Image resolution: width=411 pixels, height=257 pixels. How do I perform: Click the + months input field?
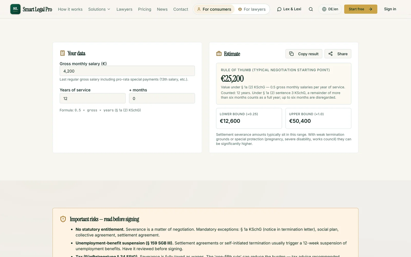point(162,98)
